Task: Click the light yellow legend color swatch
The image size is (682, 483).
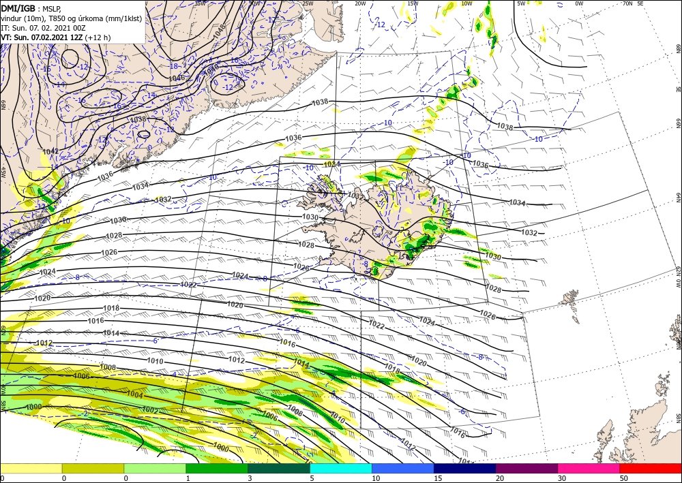Action: click(x=31, y=468)
